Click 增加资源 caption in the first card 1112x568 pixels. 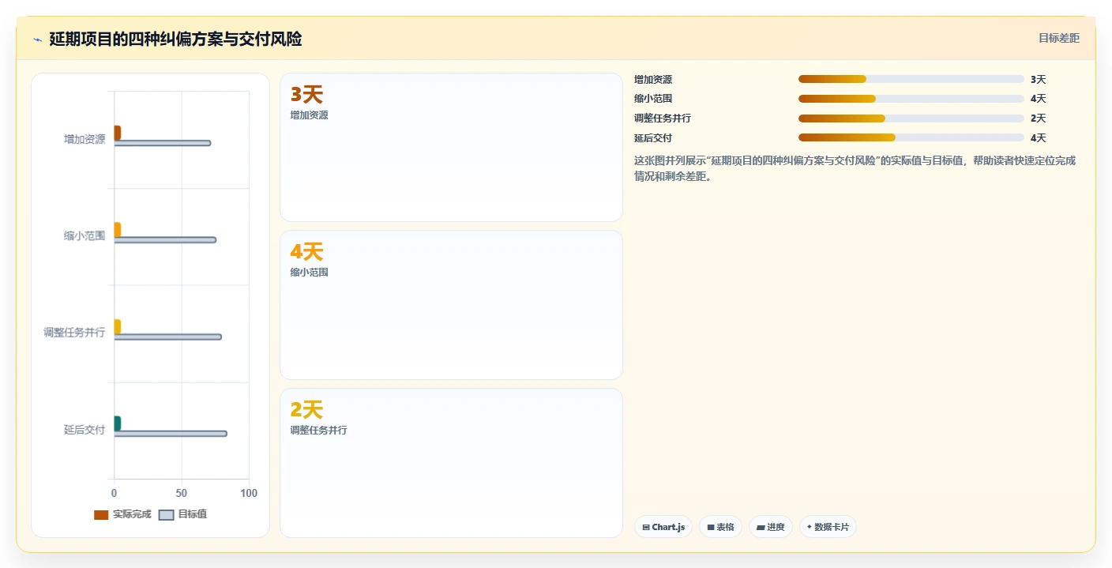coord(309,115)
